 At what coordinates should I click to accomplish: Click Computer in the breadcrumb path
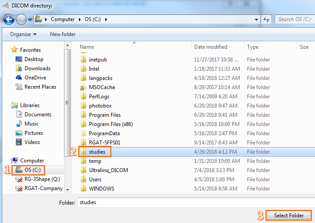(x=62, y=20)
